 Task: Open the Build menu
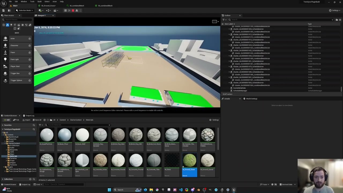[x=39, y=2]
